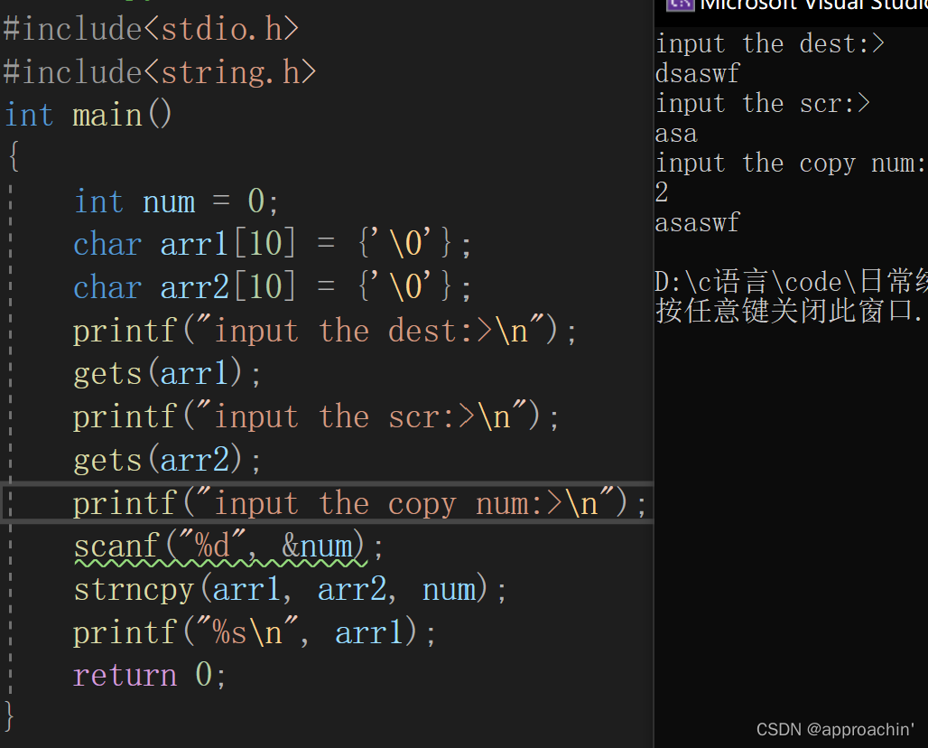Click console result 'asaswf'
Screen dimensions: 928x748
697,223
